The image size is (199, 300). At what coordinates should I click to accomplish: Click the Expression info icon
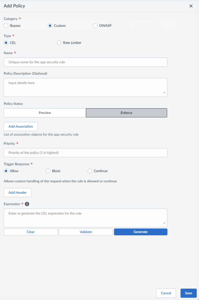[27, 204]
